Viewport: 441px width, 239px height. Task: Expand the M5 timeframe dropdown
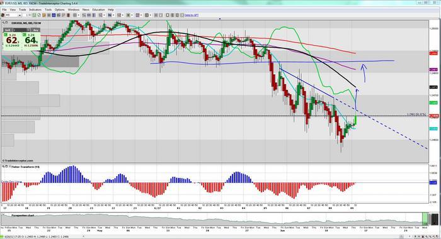click(x=20, y=15)
